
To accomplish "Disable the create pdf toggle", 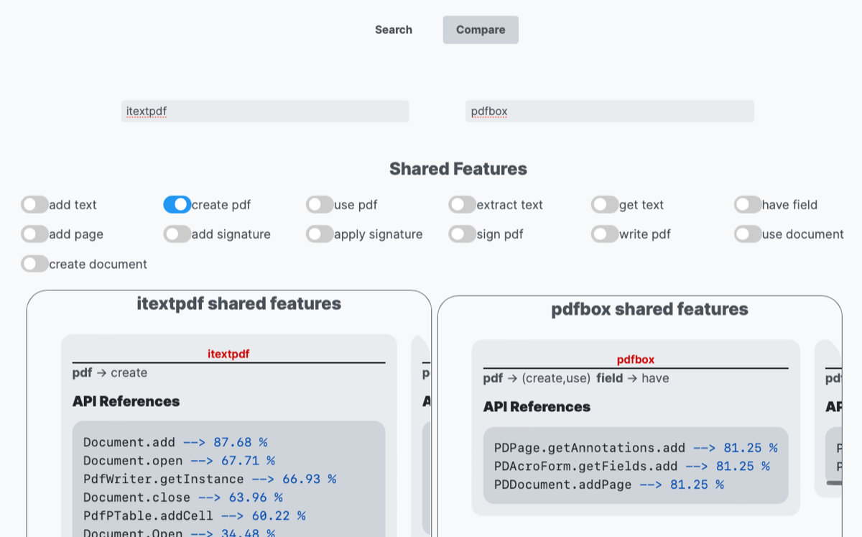I will coord(177,205).
